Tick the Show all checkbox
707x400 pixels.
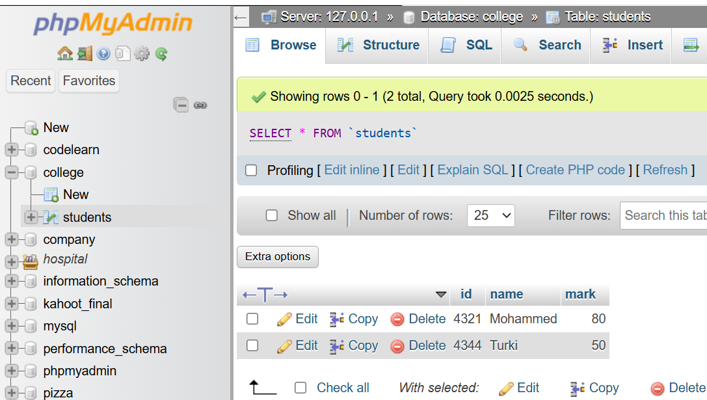pyautogui.click(x=272, y=215)
